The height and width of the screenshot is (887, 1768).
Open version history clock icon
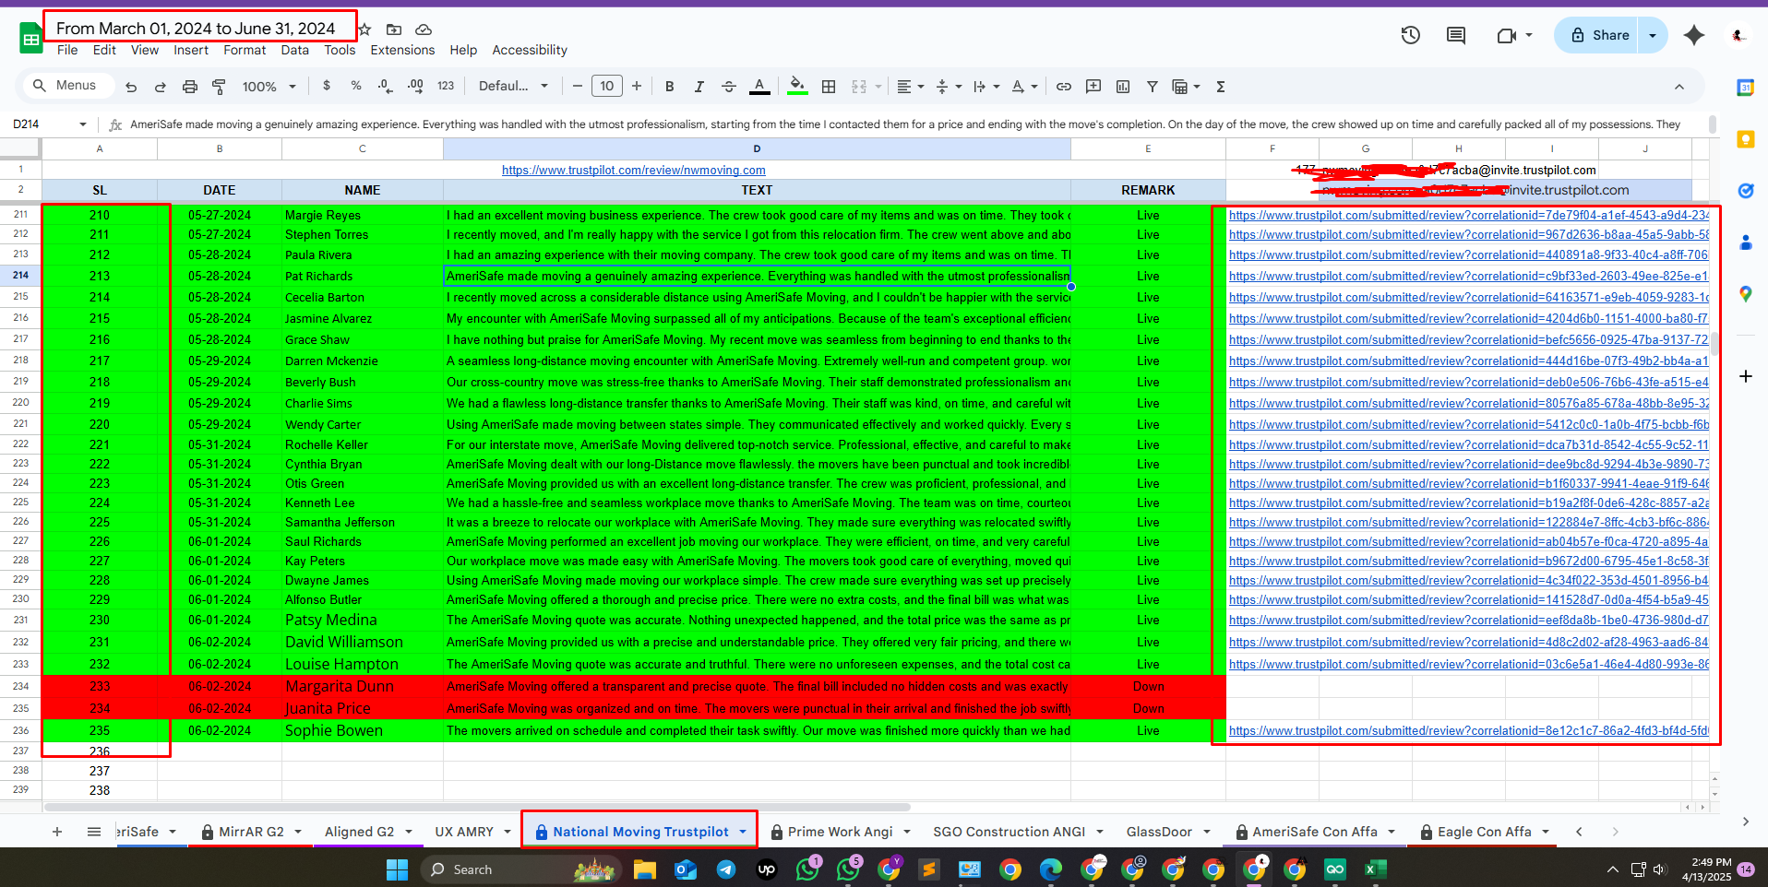tap(1410, 35)
